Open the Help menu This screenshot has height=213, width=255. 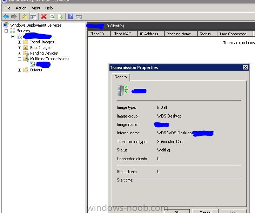point(49,8)
